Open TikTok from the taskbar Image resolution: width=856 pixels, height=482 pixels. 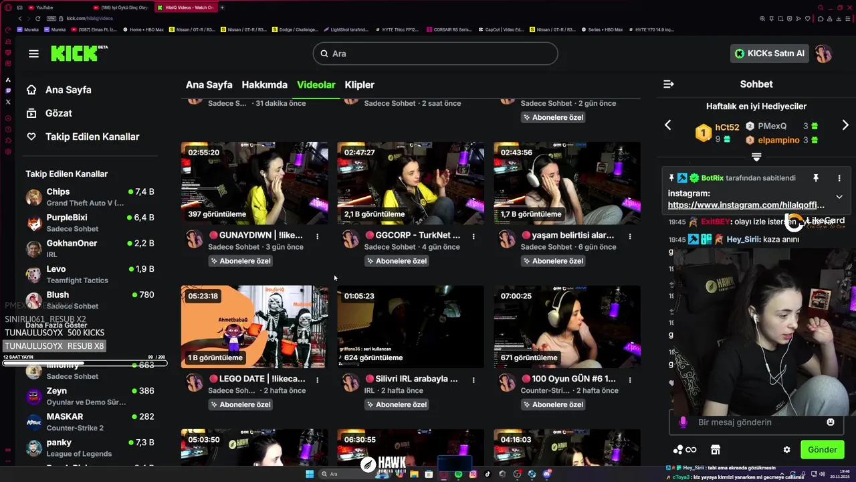(x=488, y=474)
